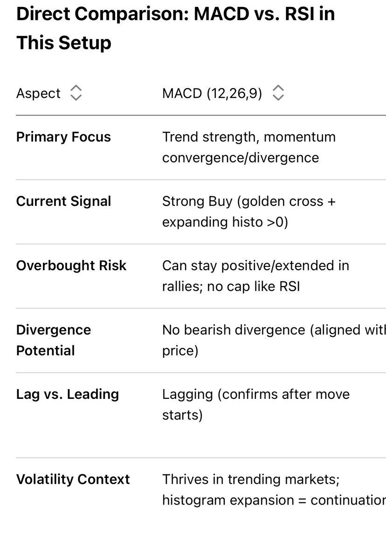Click the 'No bearish divergence' cell

tap(274, 340)
